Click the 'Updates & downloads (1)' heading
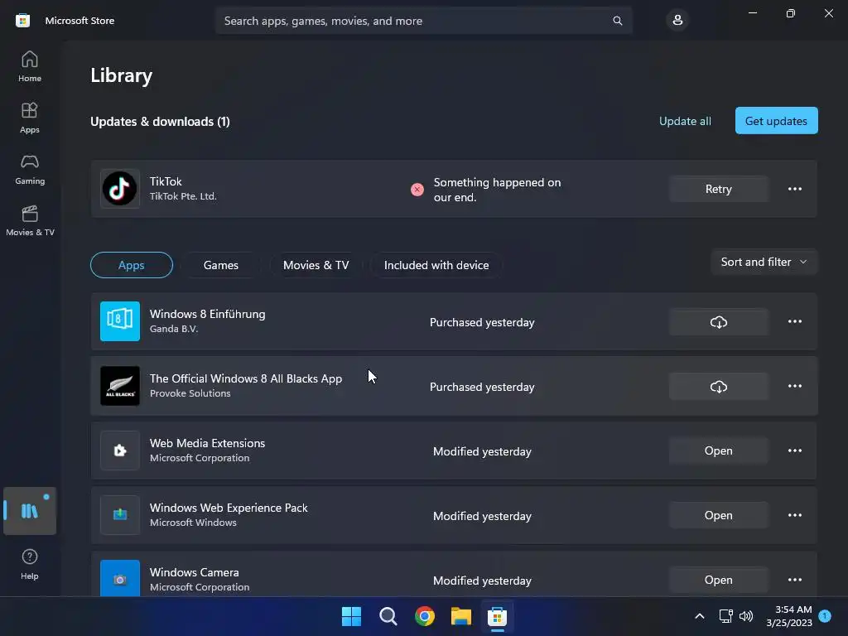 click(x=160, y=121)
